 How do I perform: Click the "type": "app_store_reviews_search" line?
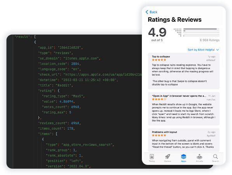(80, 145)
